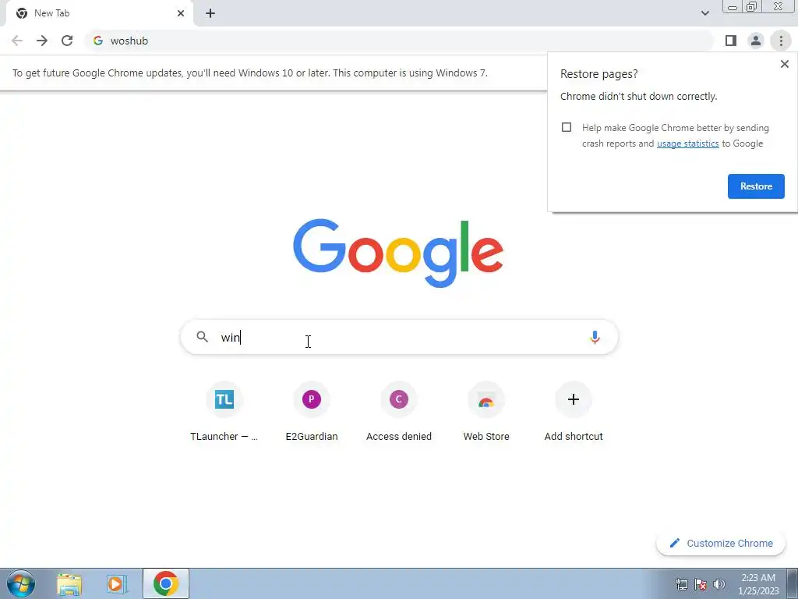
Task: Click the network tray icon
Action: pyautogui.click(x=681, y=584)
